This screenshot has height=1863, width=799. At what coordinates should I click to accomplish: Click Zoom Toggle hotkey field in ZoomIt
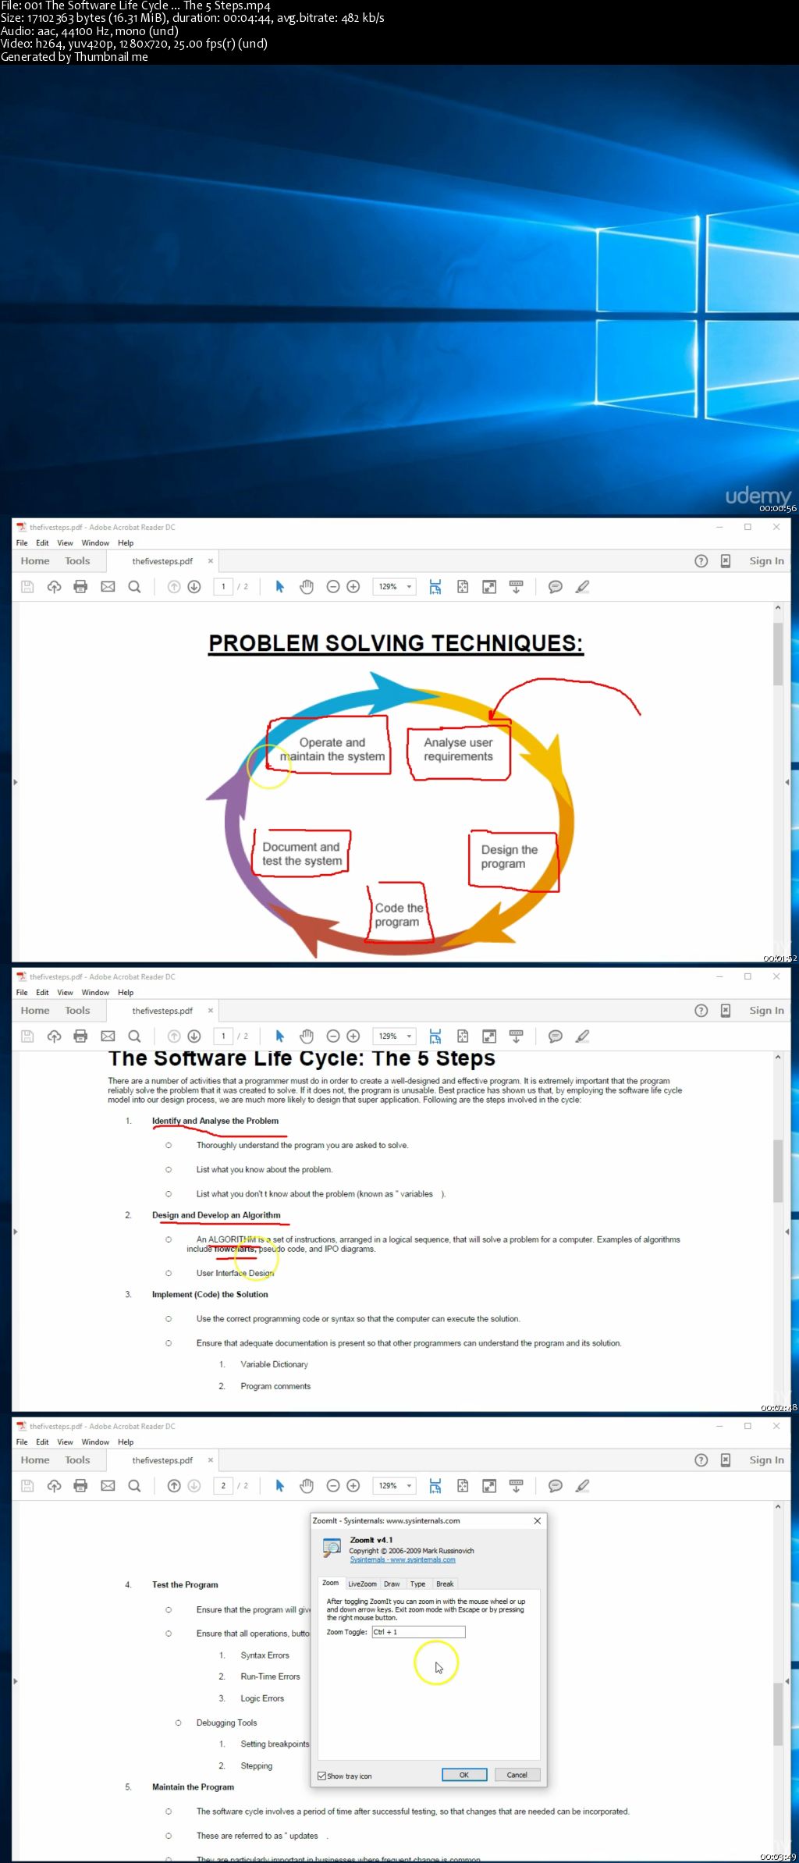[x=418, y=1632]
